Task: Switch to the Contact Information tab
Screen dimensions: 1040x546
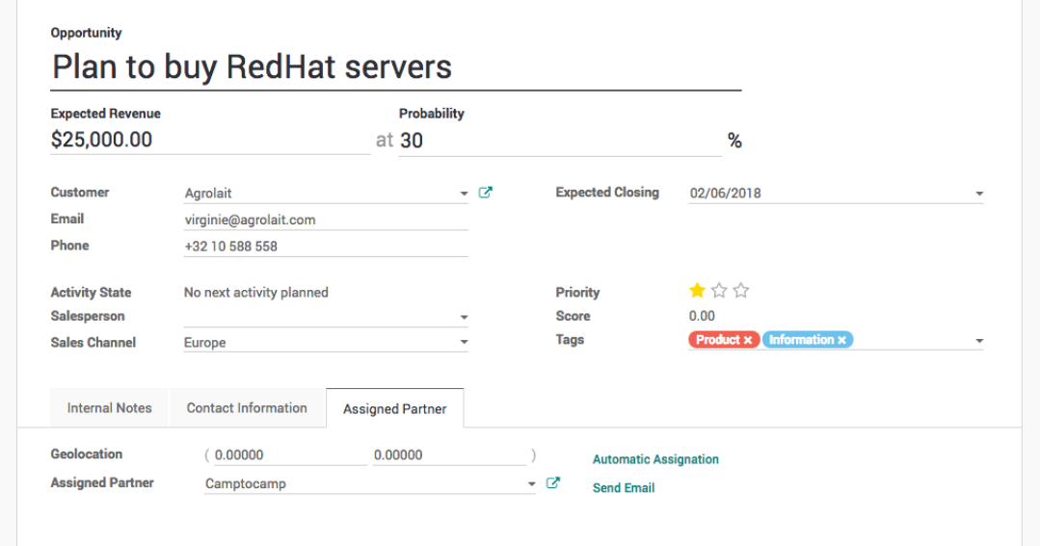Action: (247, 408)
